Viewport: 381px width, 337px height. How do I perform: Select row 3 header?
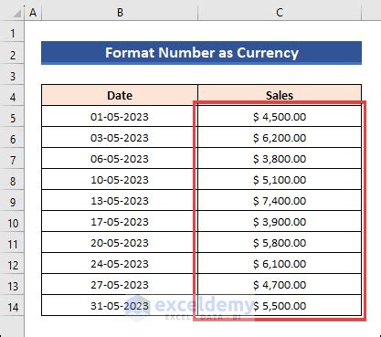pos(12,75)
